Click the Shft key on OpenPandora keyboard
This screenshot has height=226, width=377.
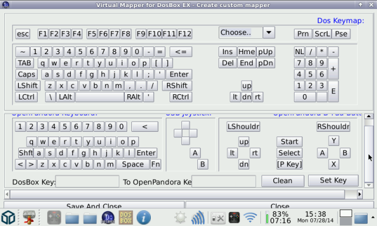(26, 153)
